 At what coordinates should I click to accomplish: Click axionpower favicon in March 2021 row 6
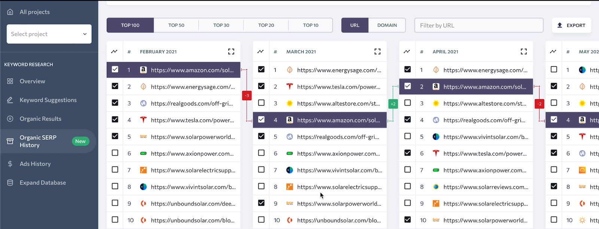pos(289,153)
